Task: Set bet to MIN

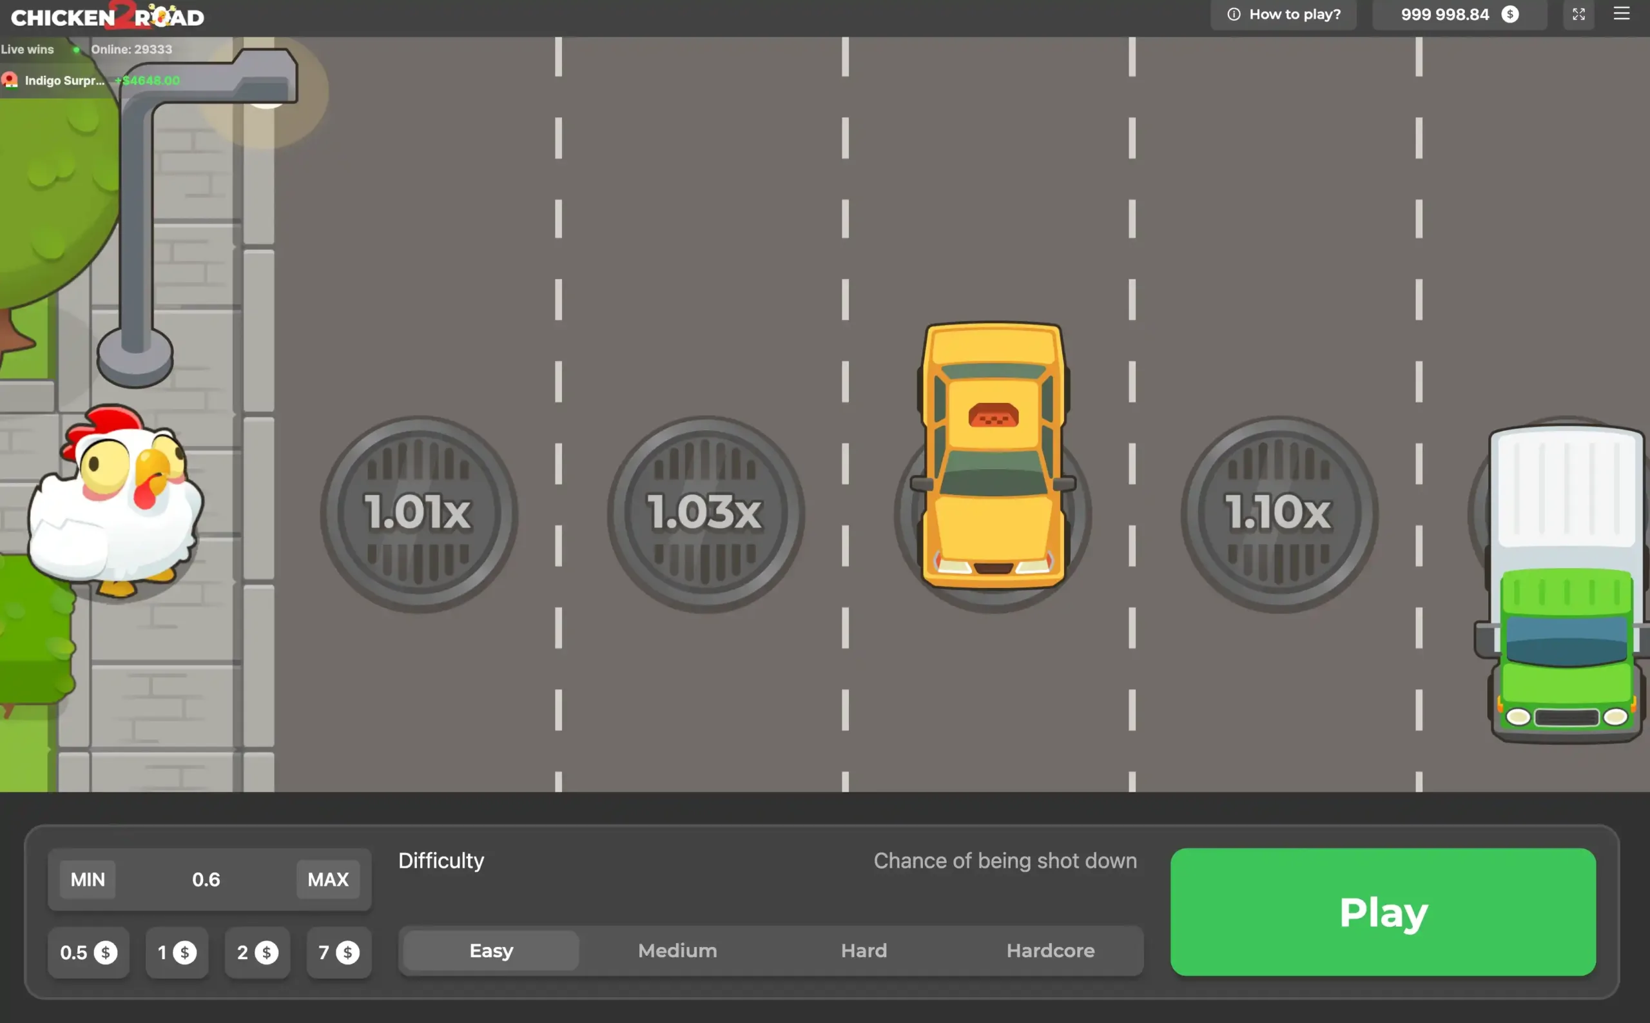Action: [x=88, y=879]
